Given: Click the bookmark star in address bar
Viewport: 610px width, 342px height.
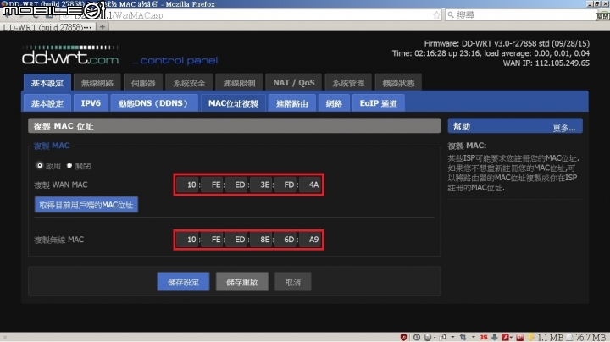Looking at the screenshot, I should click(x=436, y=15).
